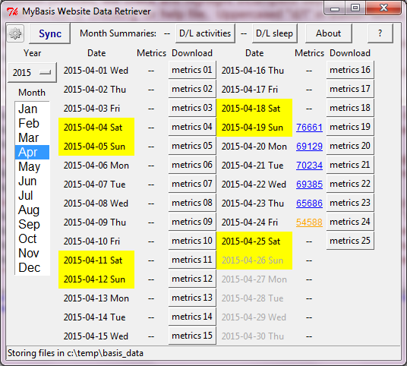The height and width of the screenshot is (366, 407).
Task: Click the greyed 2015-04-30 Thu date
Action: pyautogui.click(x=253, y=336)
